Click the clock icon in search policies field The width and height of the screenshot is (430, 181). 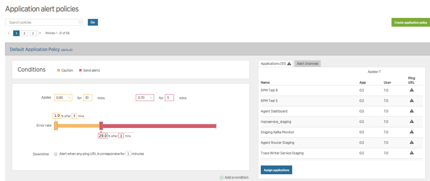coord(80,23)
